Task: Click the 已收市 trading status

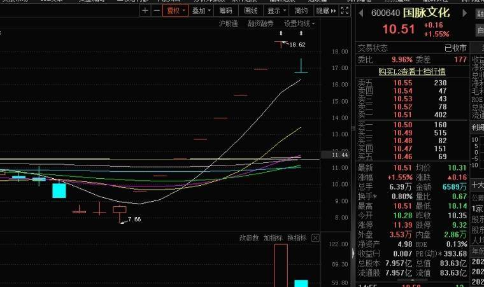Action: [455, 48]
